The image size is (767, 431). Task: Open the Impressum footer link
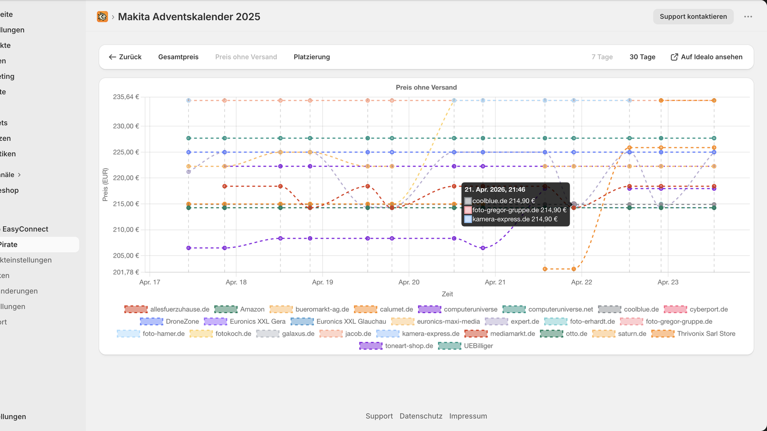[x=468, y=416]
